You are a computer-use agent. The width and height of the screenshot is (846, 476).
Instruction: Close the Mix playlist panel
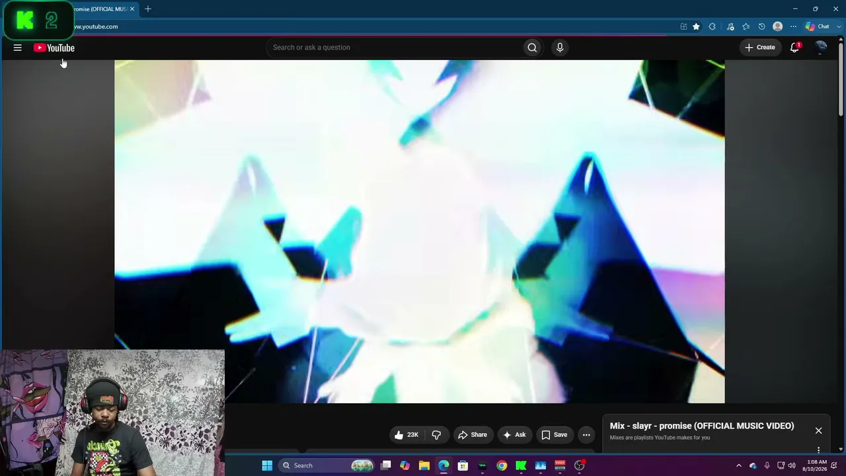coord(818,431)
